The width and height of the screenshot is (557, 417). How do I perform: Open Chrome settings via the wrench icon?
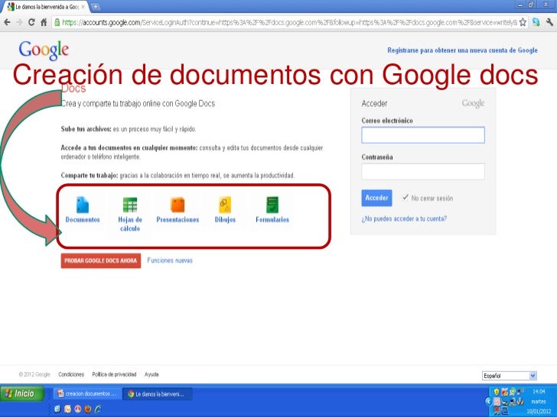point(549,22)
